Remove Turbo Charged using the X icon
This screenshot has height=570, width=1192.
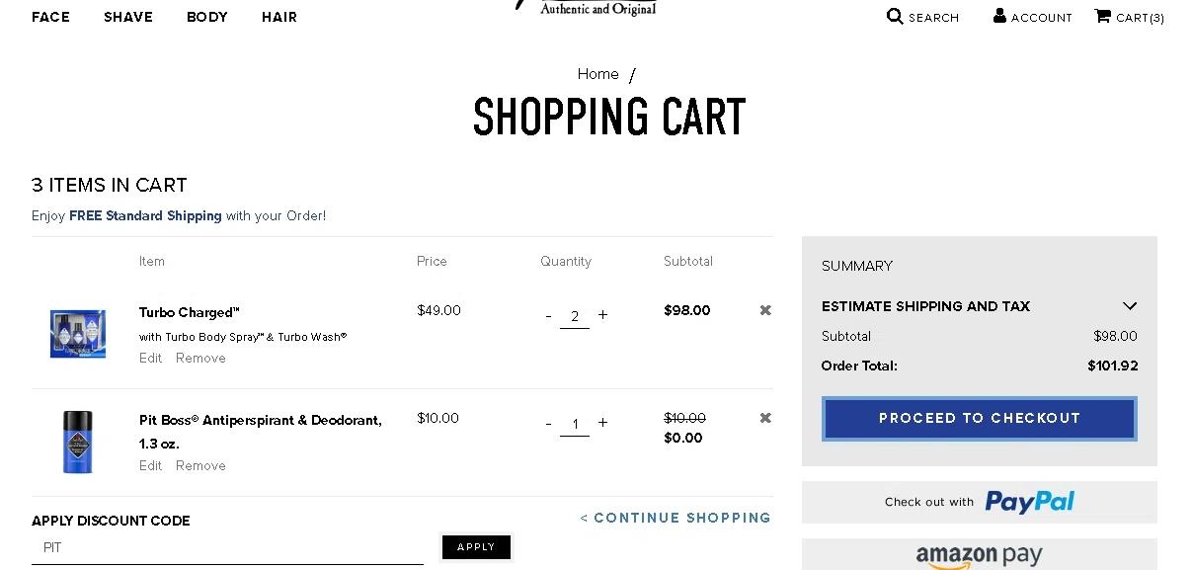tap(765, 310)
